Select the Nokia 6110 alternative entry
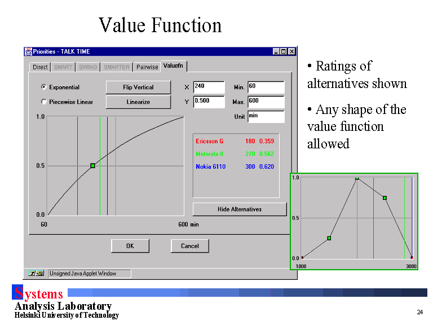 pos(210,167)
